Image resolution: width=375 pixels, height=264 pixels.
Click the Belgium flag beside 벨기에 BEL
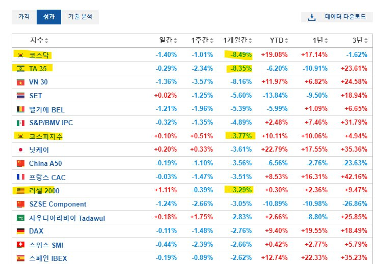click(20, 109)
